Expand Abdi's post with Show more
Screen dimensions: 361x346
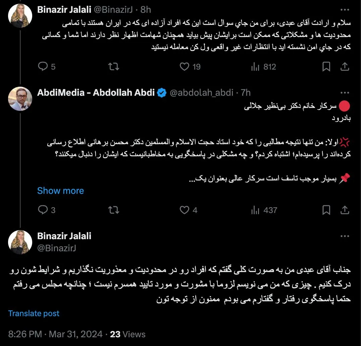click(x=60, y=191)
